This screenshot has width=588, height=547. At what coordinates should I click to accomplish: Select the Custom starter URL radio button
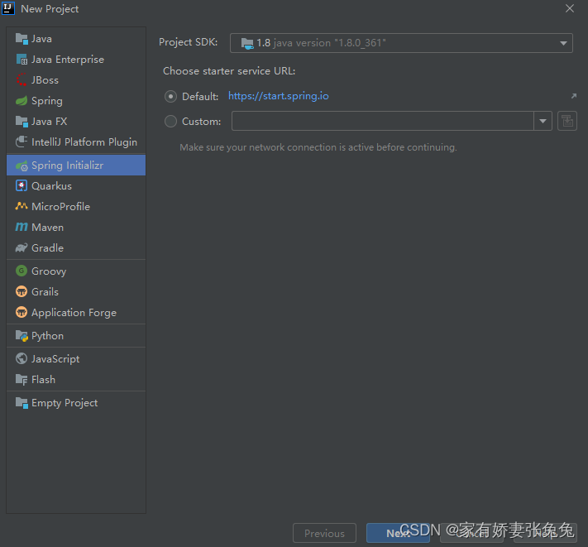[x=170, y=121]
